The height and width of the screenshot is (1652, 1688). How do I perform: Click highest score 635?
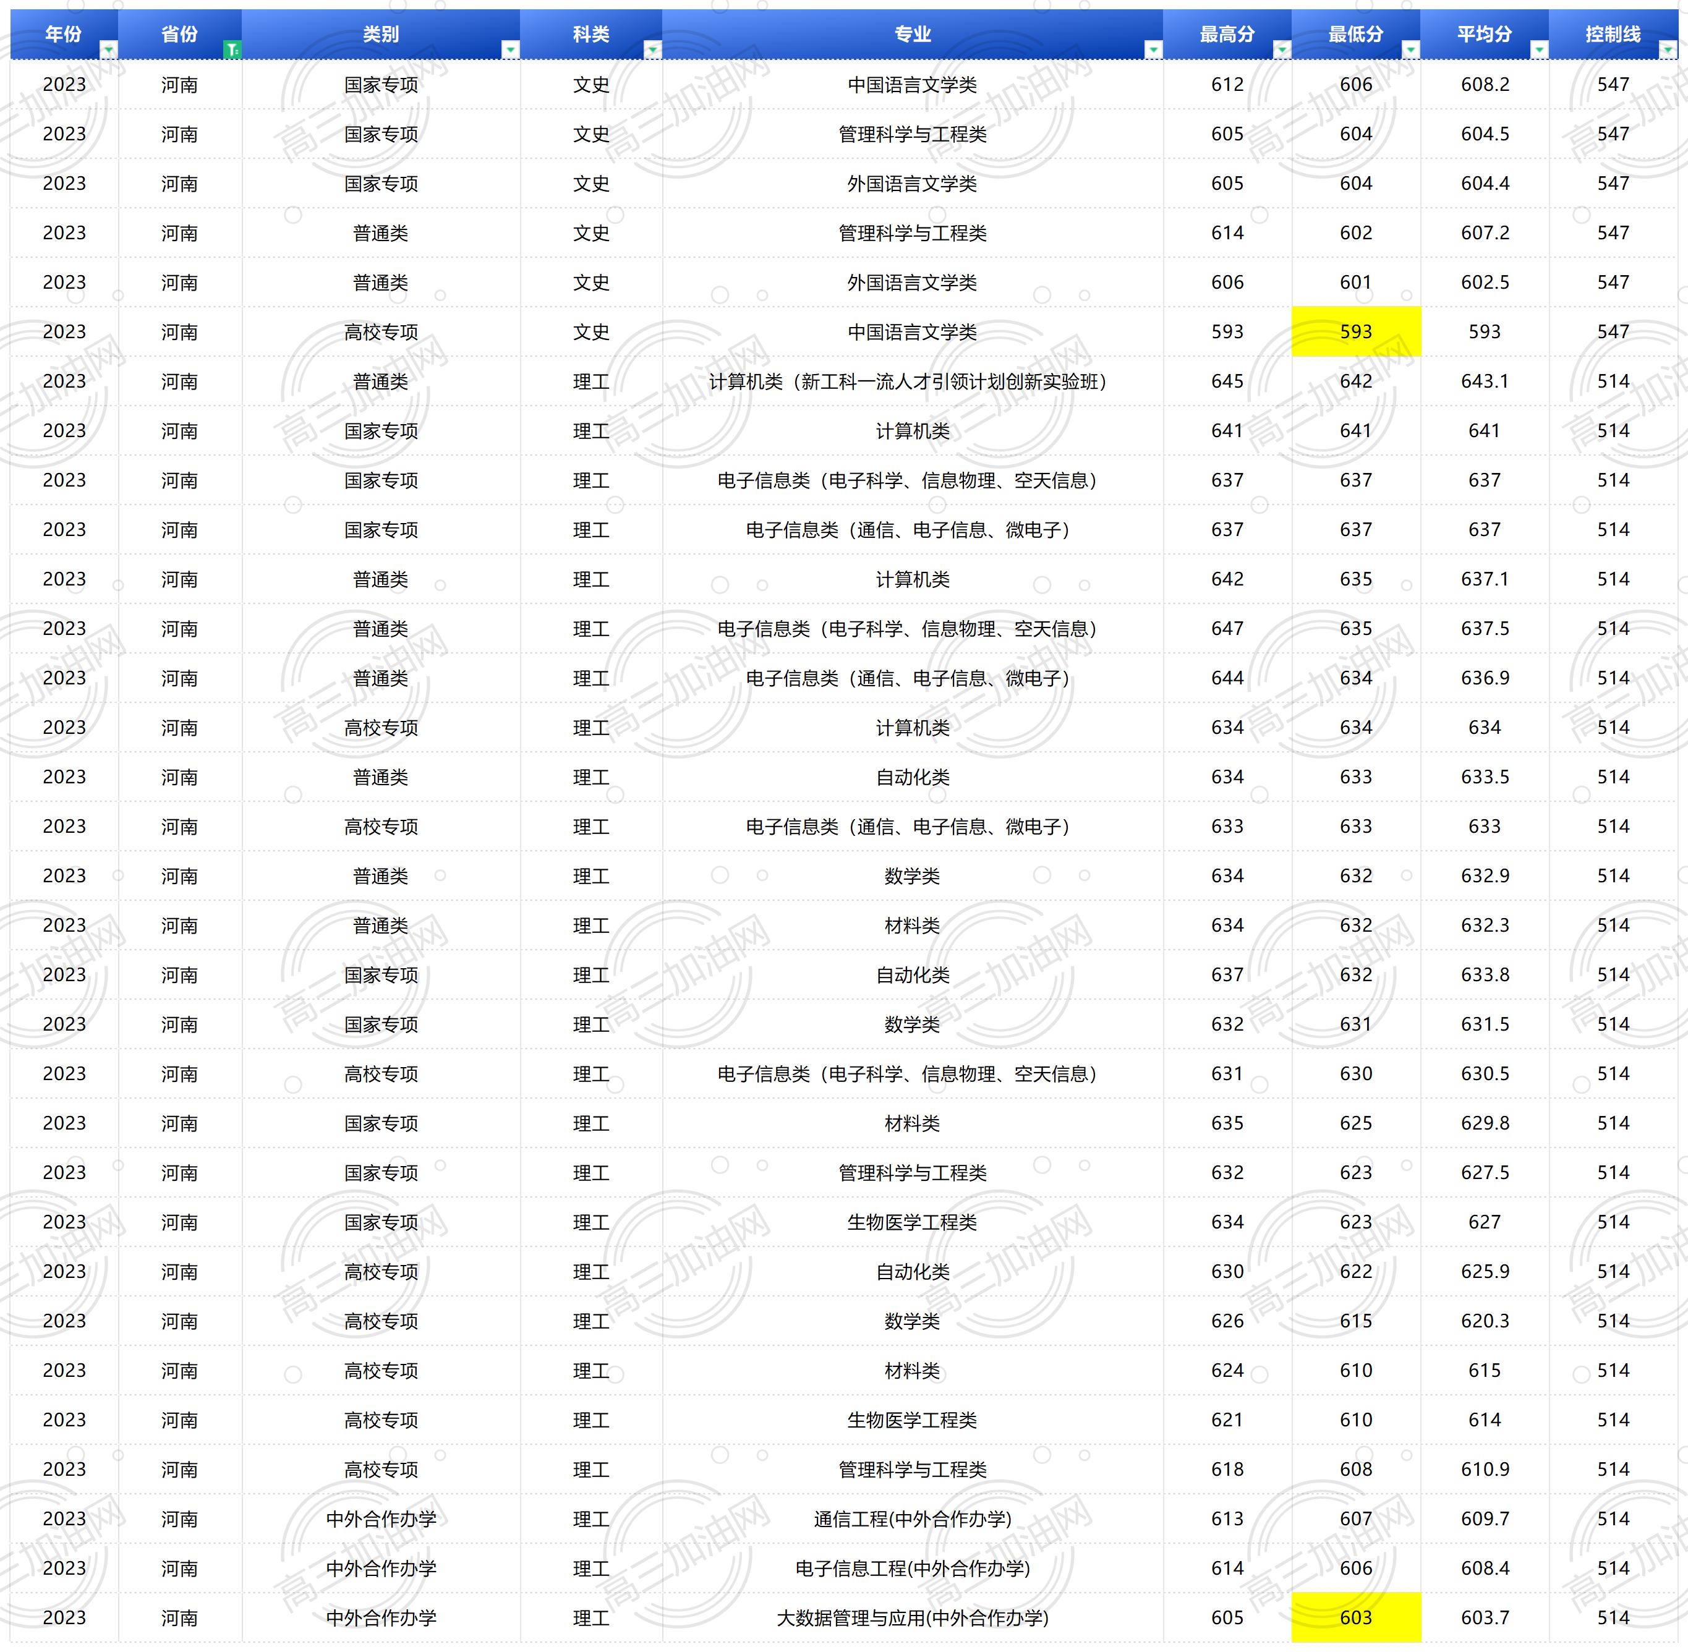pyautogui.click(x=1227, y=1123)
